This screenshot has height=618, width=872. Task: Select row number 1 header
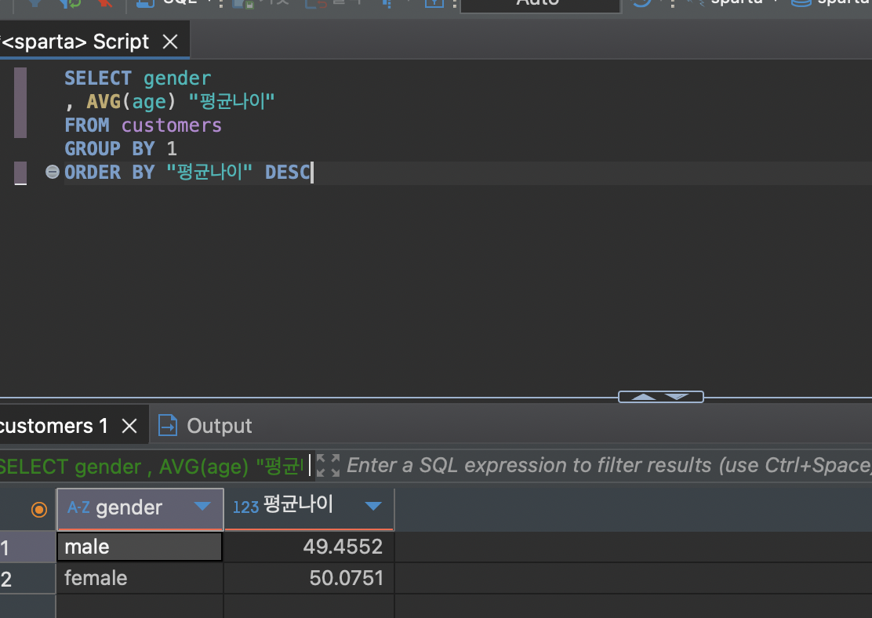[27, 547]
